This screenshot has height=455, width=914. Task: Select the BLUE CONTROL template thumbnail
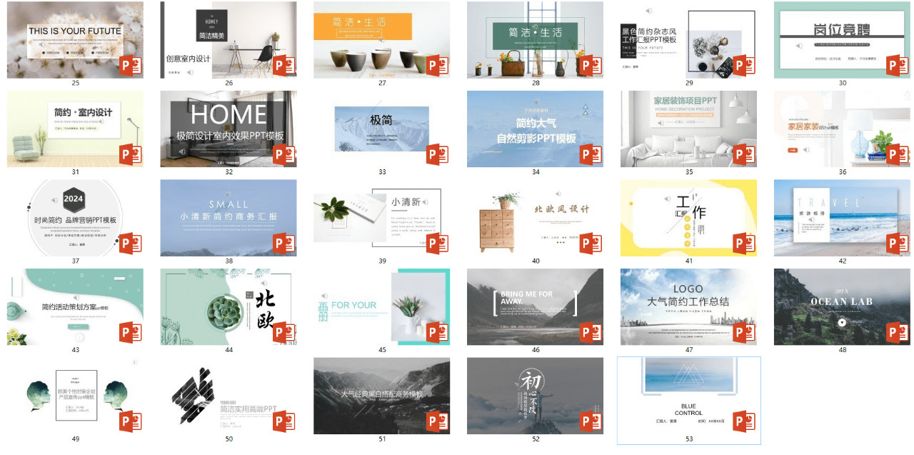click(689, 397)
